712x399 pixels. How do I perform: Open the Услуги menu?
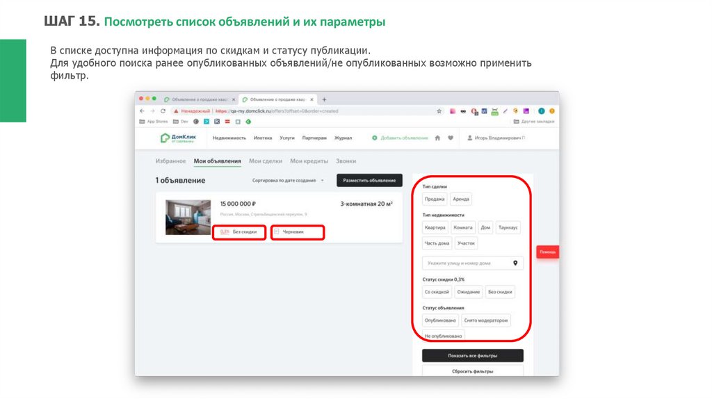[287, 138]
